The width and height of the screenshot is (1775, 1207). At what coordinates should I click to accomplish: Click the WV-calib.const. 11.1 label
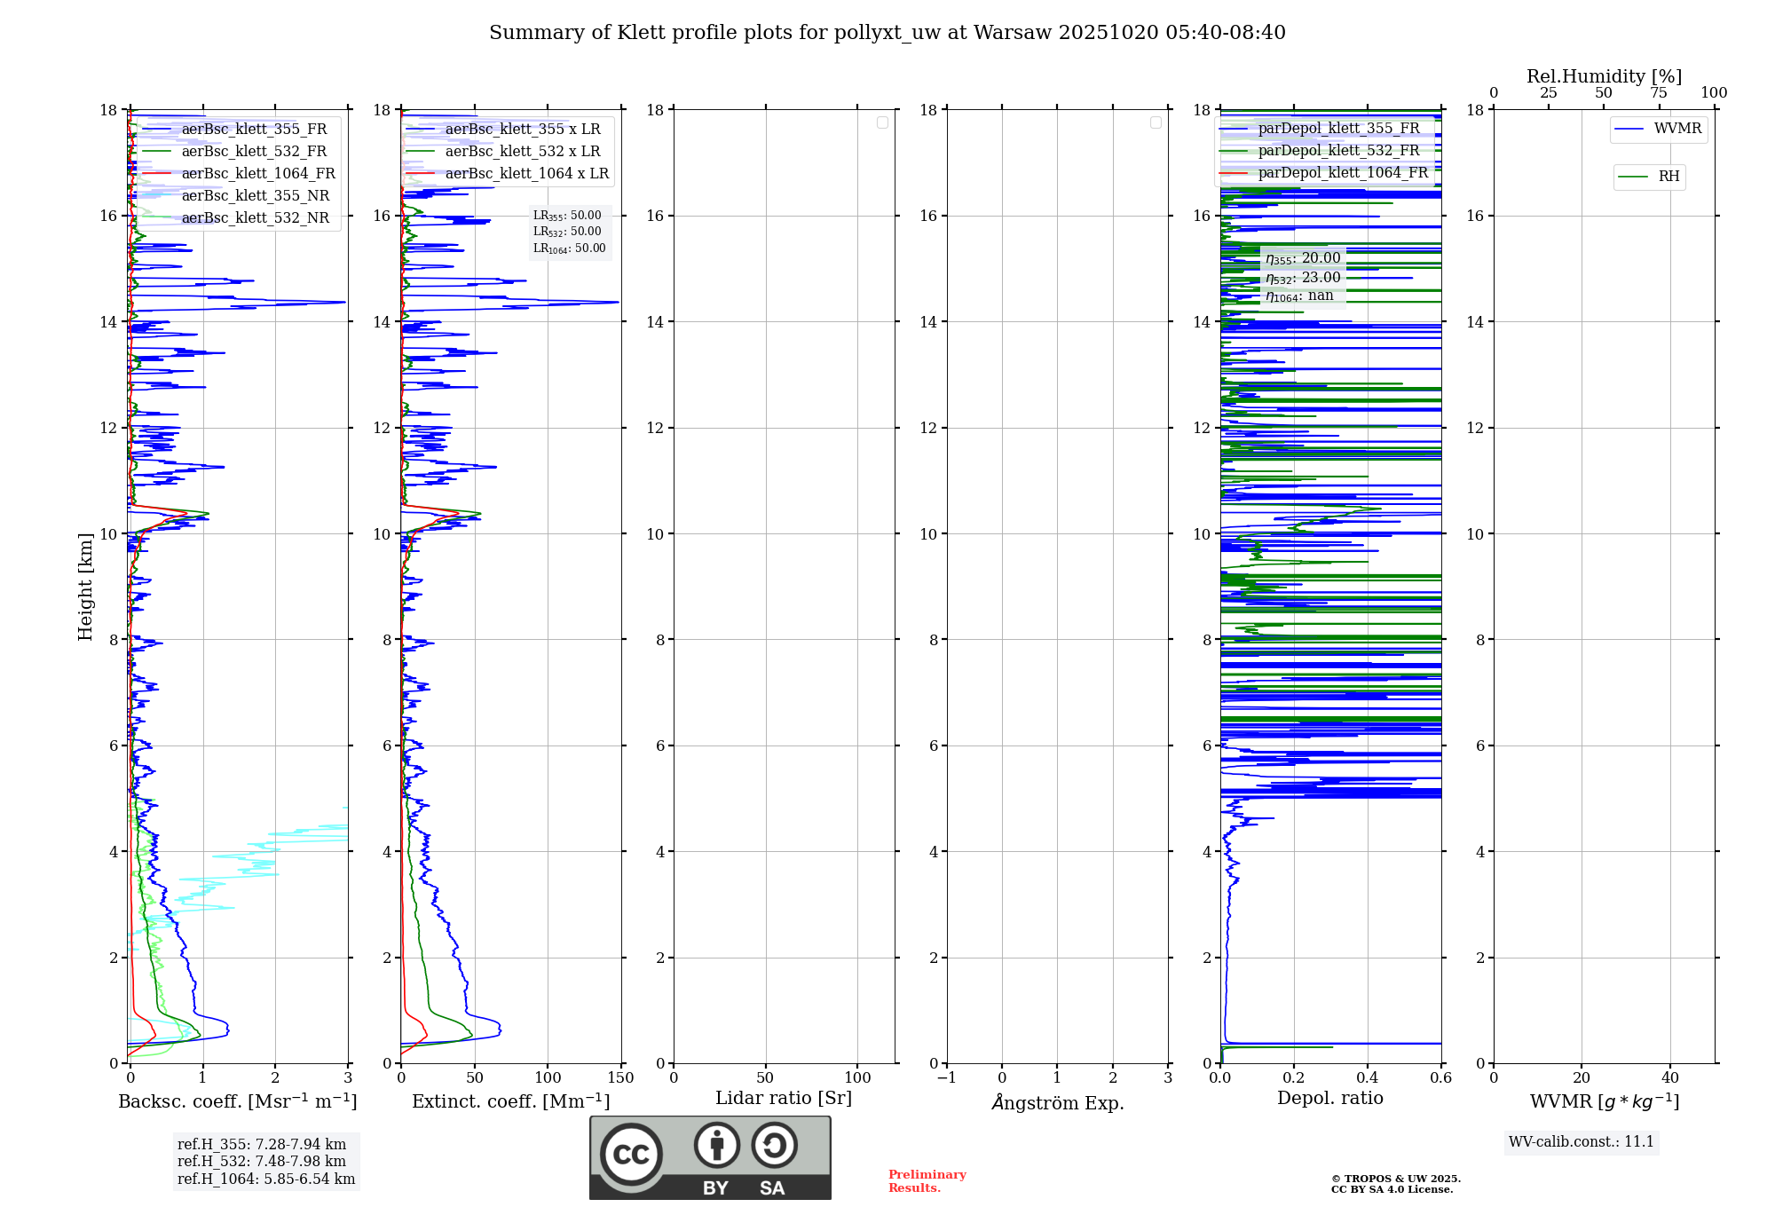1582,1141
